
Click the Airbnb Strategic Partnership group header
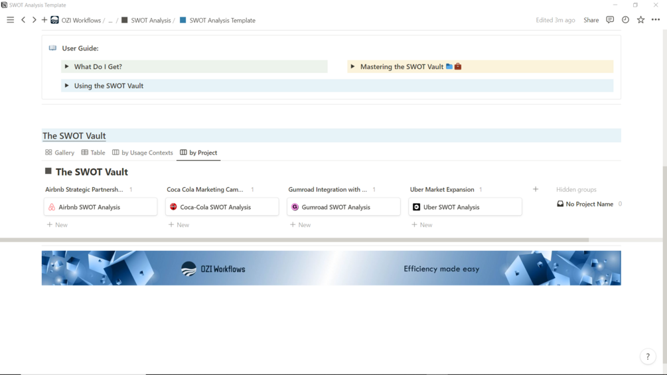click(84, 189)
